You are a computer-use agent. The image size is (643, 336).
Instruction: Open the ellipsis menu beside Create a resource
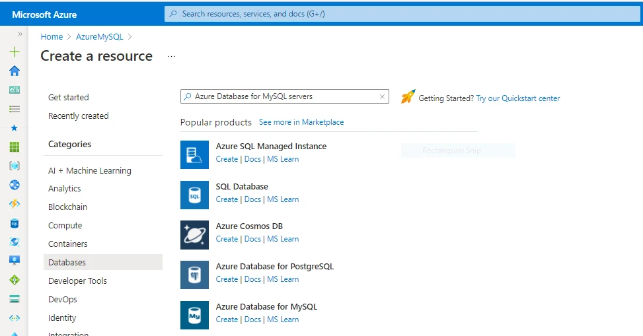pos(171,57)
